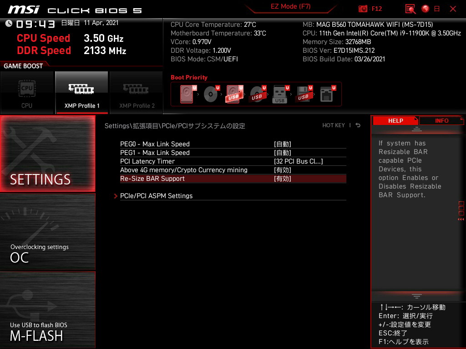Open the OC Overclocking settings section
The height and width of the screenshot is (349, 466).
click(47, 232)
